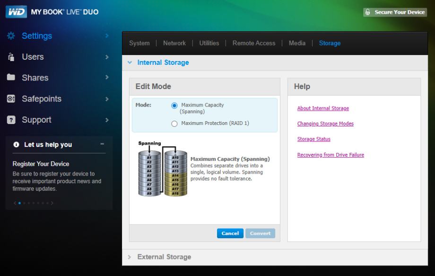Click the Edit Mode panel title
Screen dimensions: 435x276
point(153,86)
